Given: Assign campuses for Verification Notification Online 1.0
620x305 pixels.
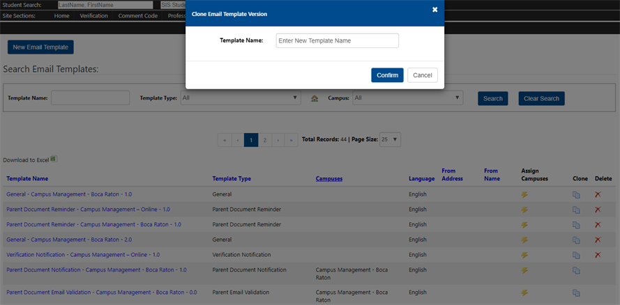Looking at the screenshot, I should (x=524, y=255).
